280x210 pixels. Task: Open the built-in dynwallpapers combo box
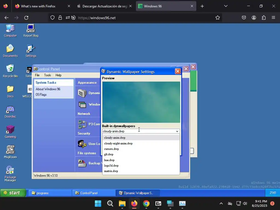coord(141,131)
